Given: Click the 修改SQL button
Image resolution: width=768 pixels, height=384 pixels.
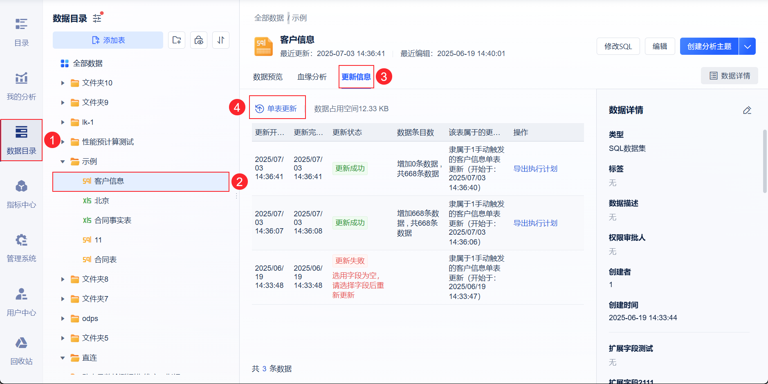Looking at the screenshot, I should [x=618, y=46].
